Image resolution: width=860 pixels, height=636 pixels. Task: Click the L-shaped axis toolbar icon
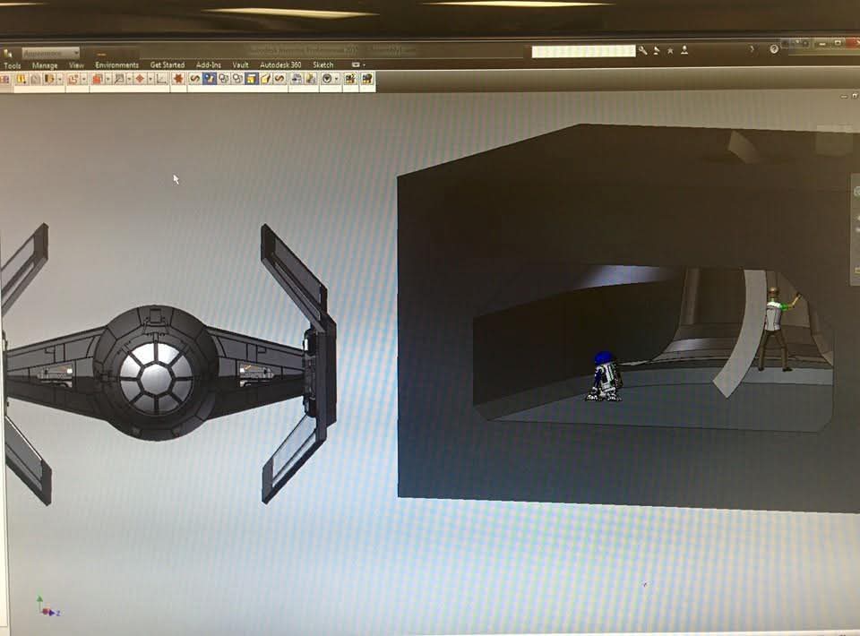click(x=161, y=80)
